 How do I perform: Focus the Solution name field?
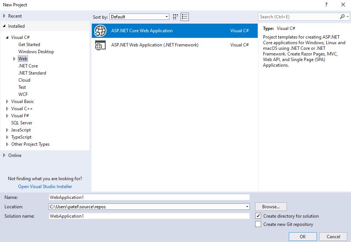(149, 216)
